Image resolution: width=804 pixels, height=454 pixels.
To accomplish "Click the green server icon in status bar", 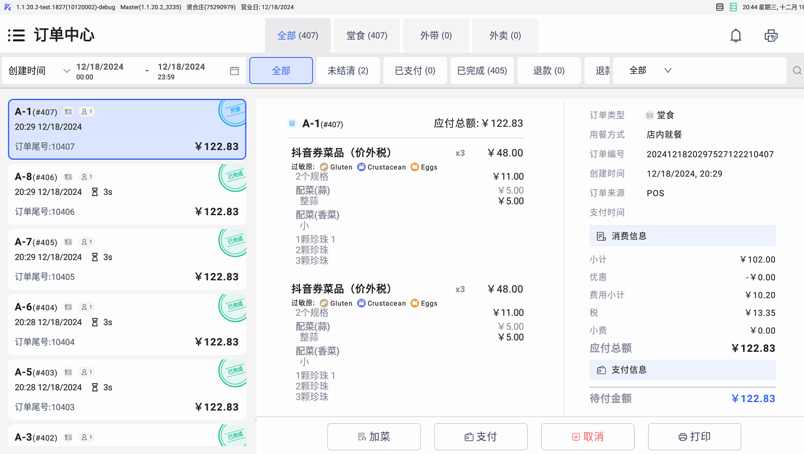I will point(733,7).
